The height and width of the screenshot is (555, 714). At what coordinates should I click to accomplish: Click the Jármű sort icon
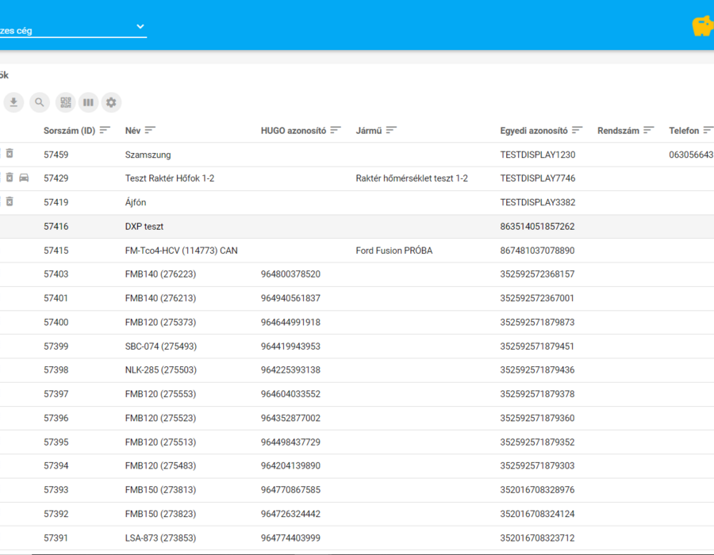coord(391,130)
